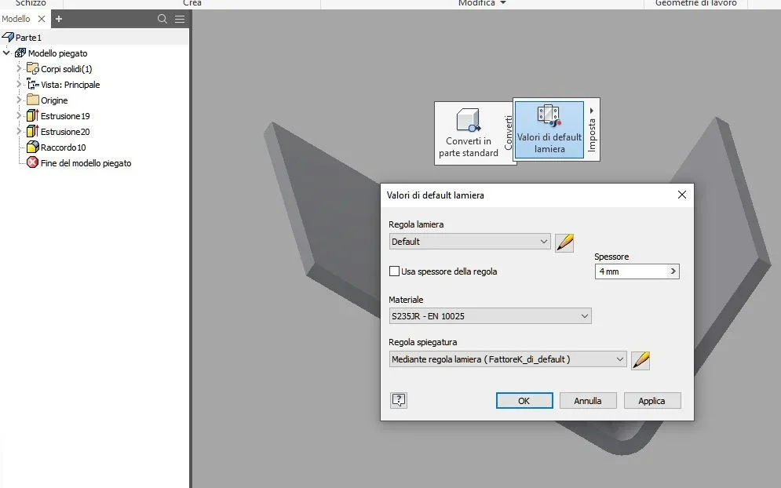
Task: Confirm the dialog with OK
Action: (524, 401)
